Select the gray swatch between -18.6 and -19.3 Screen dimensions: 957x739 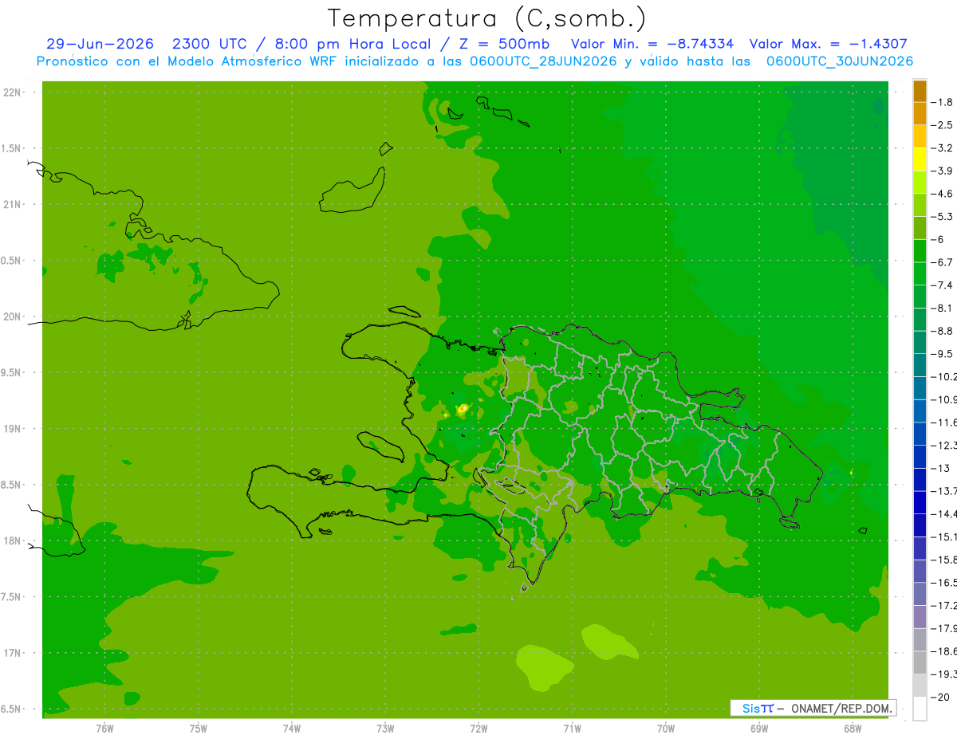pyautogui.click(x=920, y=662)
